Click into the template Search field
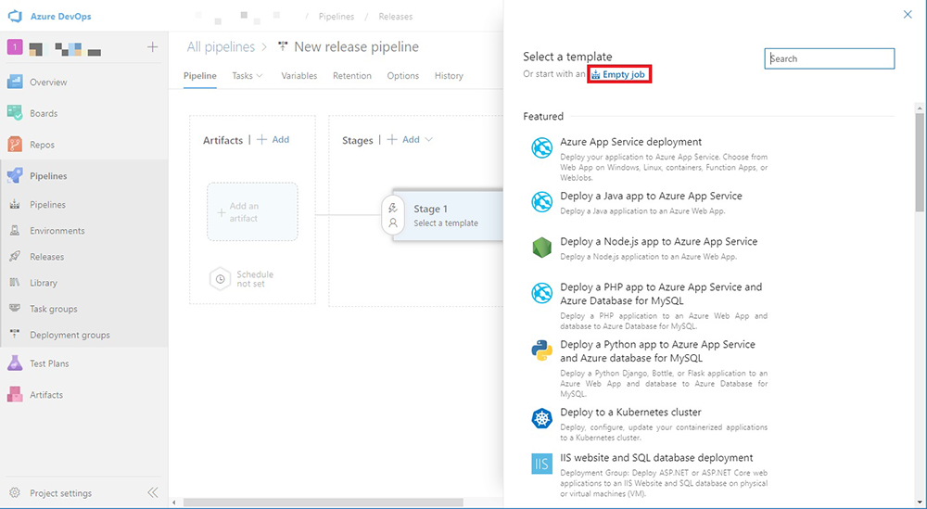Screen dimensions: 927x509 (x=830, y=58)
